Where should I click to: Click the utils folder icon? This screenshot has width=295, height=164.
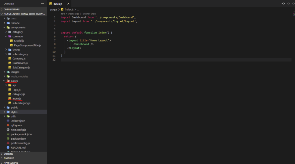pos(8,116)
